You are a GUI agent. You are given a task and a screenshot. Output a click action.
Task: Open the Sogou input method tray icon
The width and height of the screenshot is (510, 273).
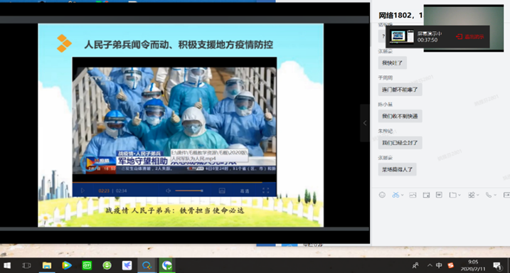[x=450, y=265]
